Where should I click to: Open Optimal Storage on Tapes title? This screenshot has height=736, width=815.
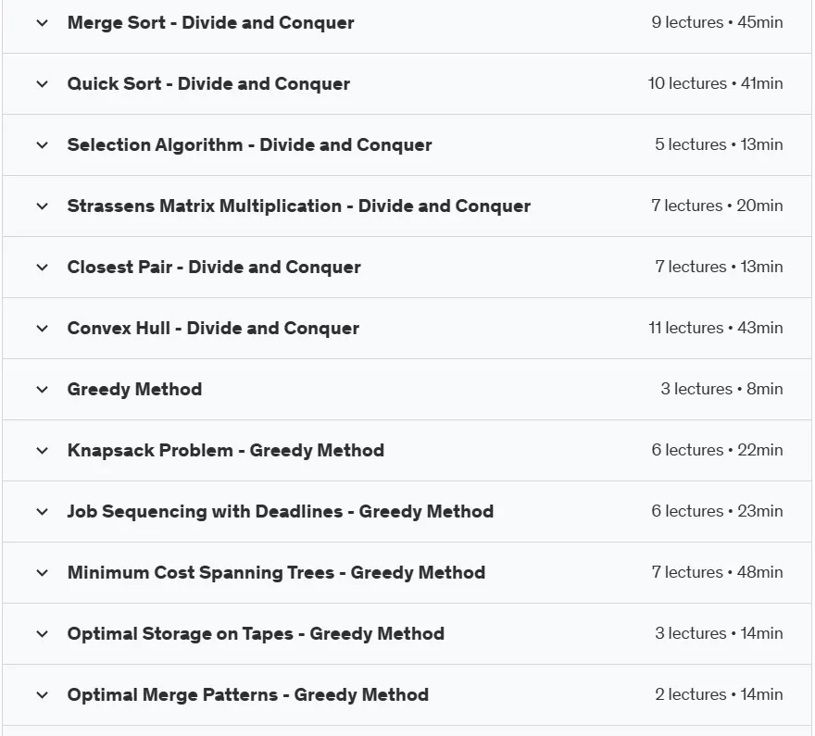256,633
